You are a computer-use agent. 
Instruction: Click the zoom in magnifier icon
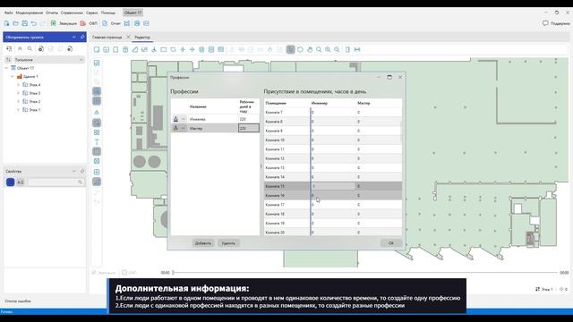pyautogui.click(x=328, y=49)
